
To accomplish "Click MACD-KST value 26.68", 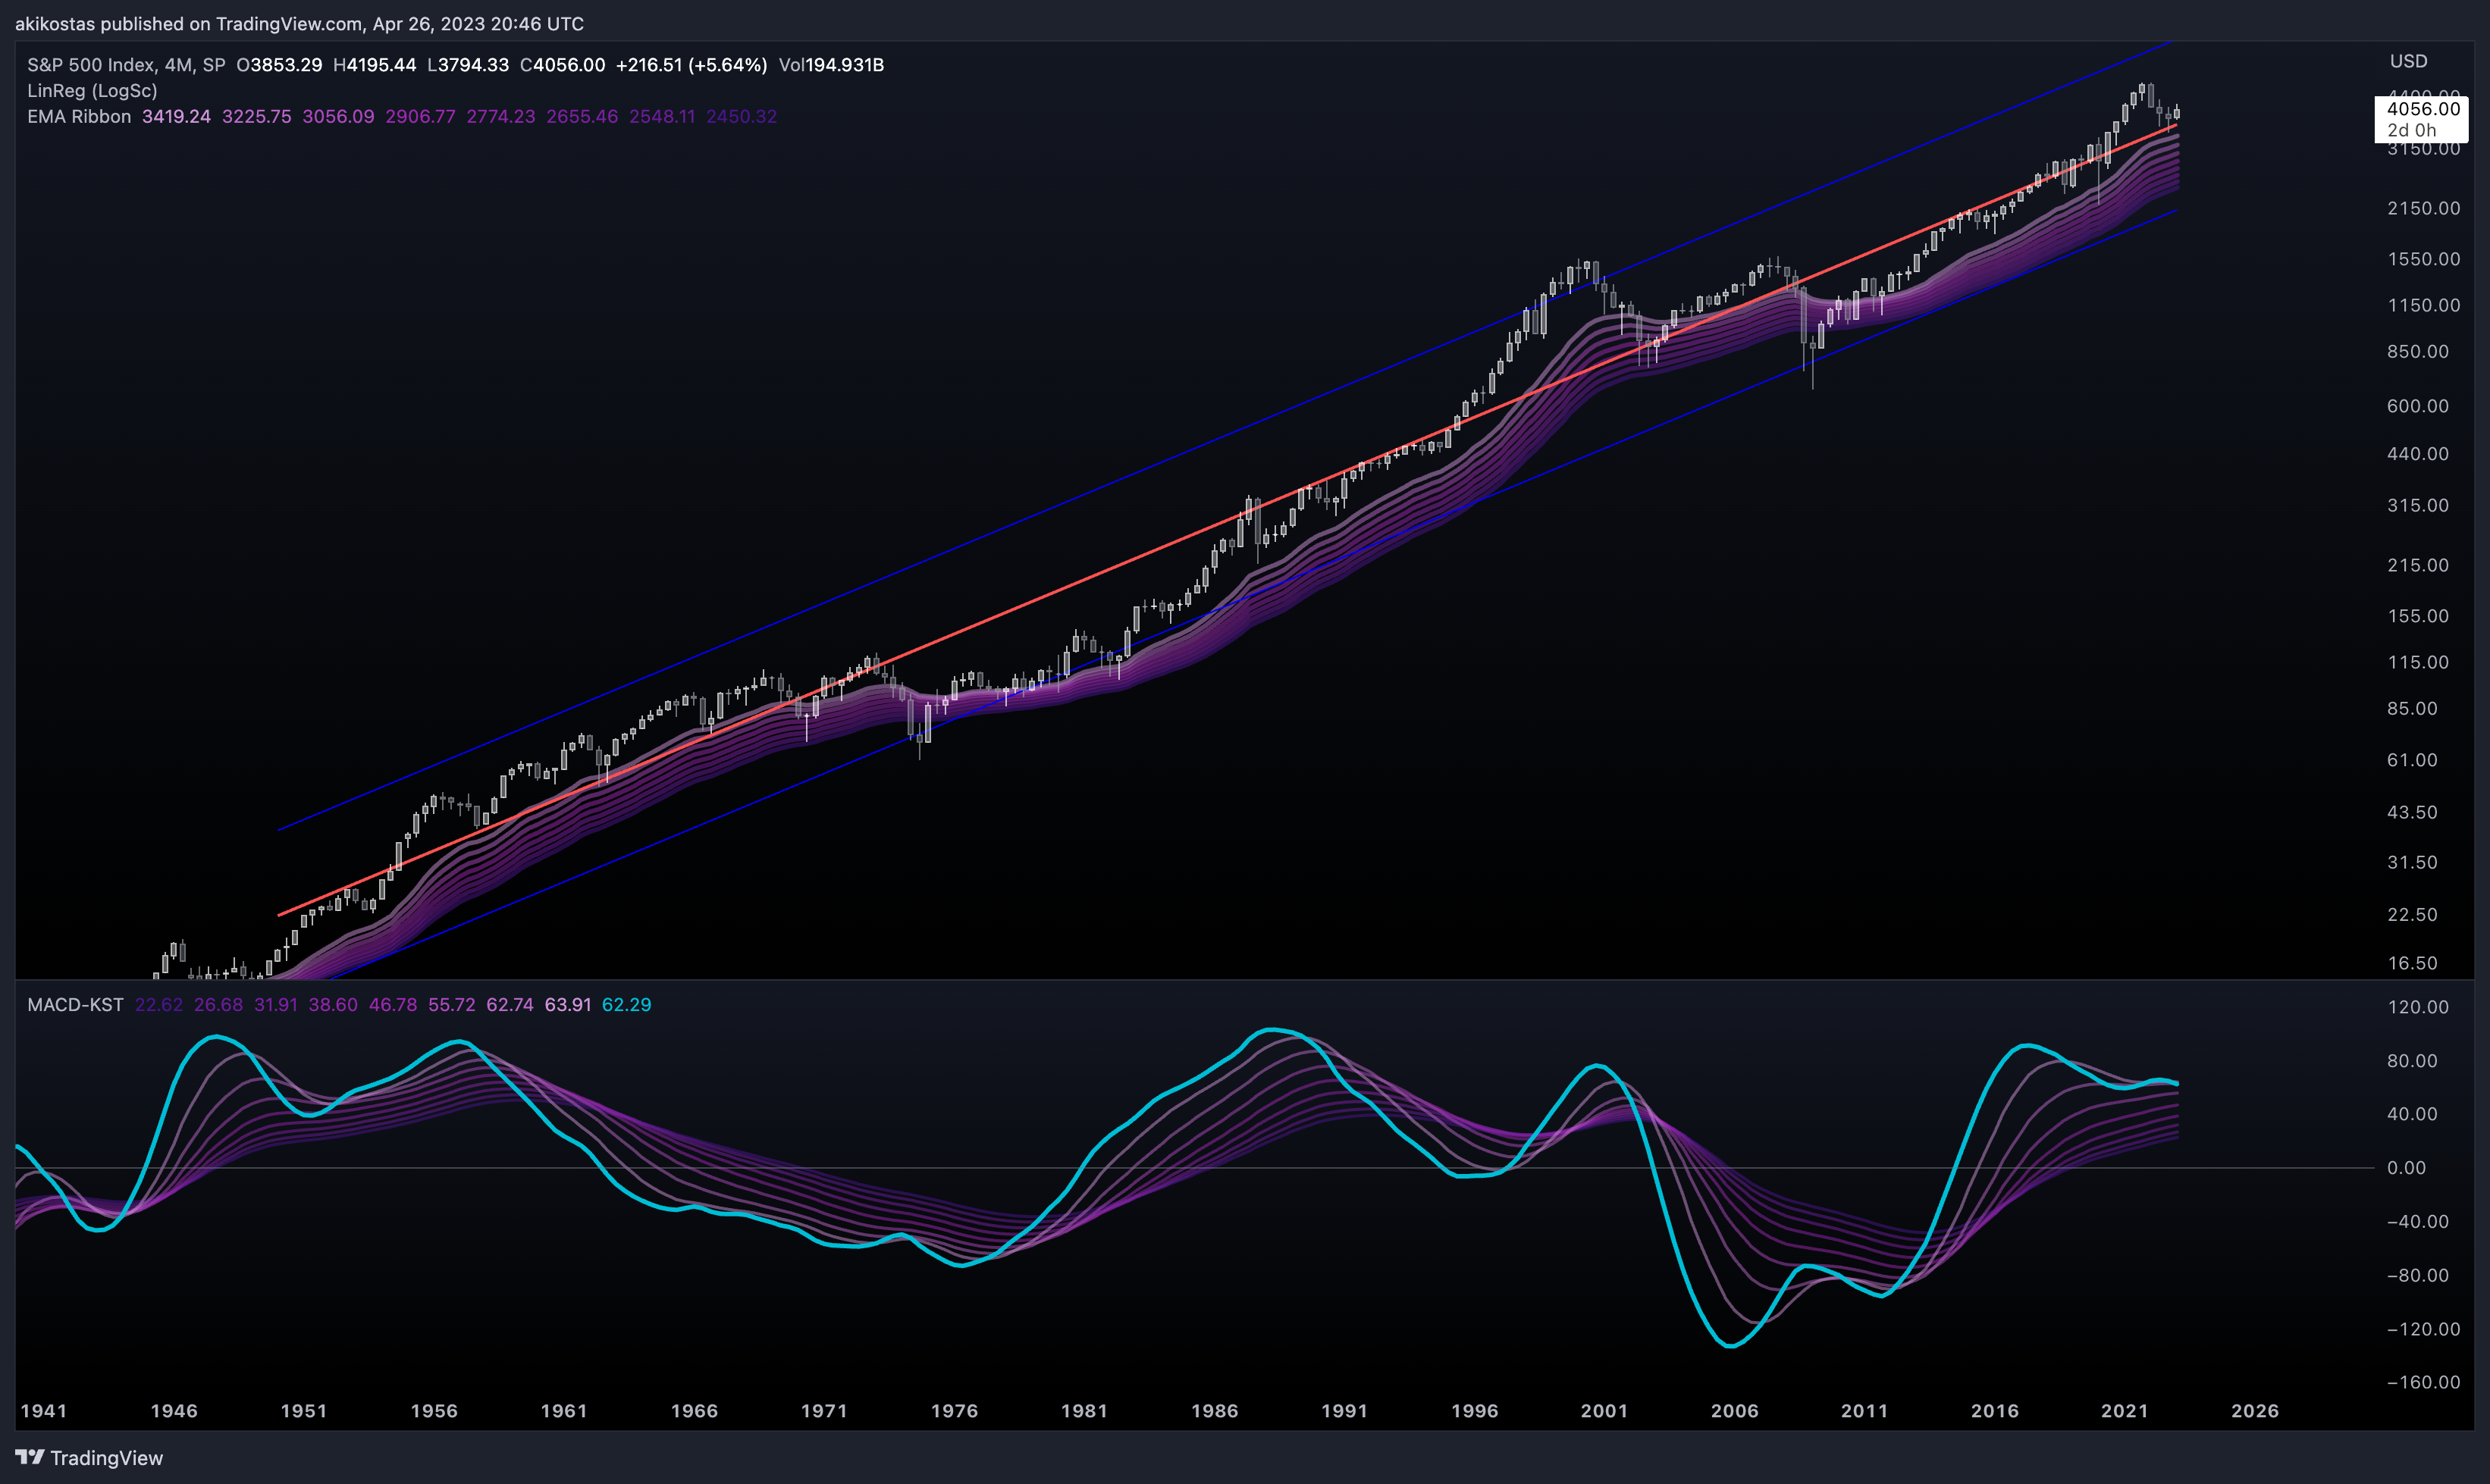I will click(x=218, y=1005).
